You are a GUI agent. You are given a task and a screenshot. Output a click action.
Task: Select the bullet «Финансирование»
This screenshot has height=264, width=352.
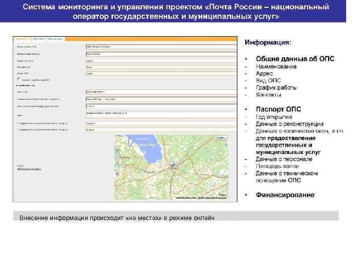coord(285,195)
